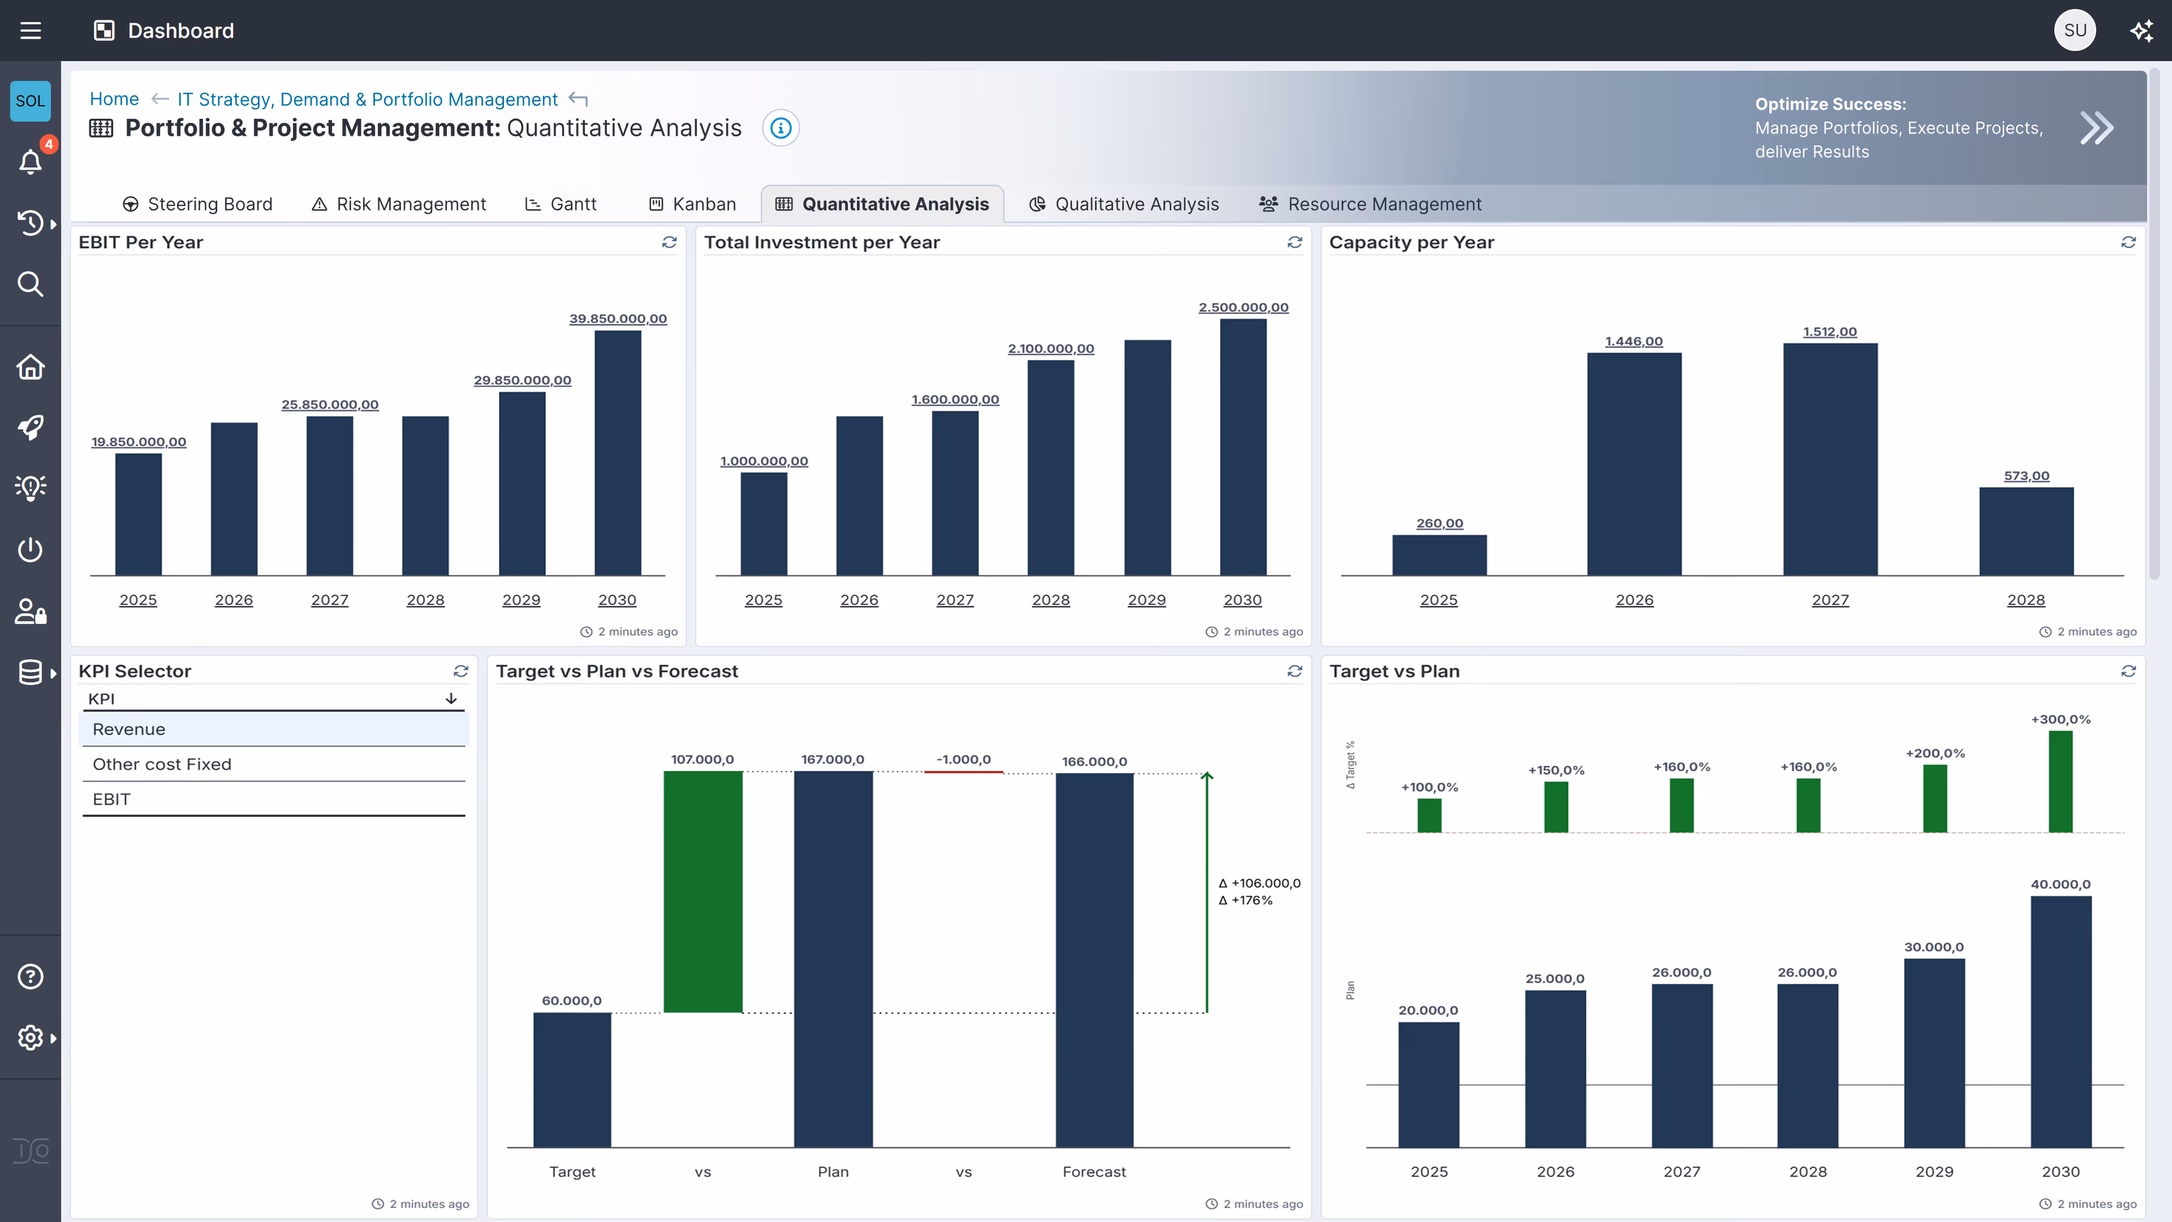The image size is (2172, 1222).
Task: Open the database panel from the sidebar
Action: [x=31, y=672]
